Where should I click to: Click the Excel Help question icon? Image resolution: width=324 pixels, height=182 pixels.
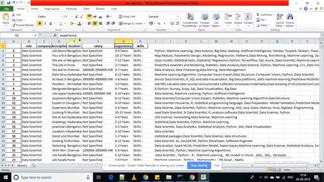coord(306,9)
